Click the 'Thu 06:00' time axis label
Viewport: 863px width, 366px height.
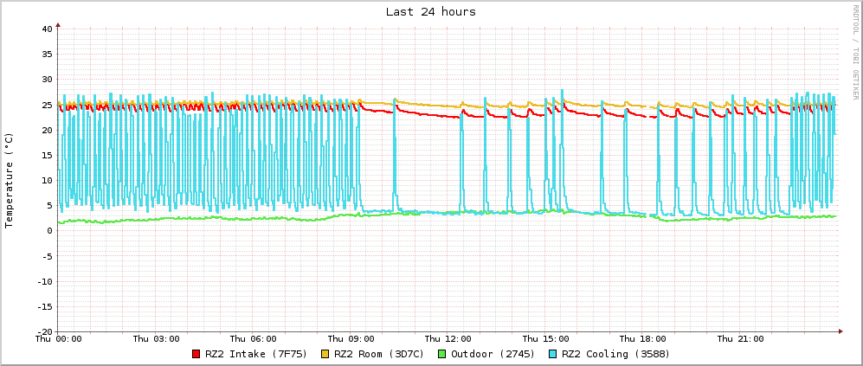tap(253, 338)
